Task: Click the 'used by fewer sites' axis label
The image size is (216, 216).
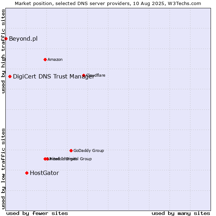Action: point(37,213)
